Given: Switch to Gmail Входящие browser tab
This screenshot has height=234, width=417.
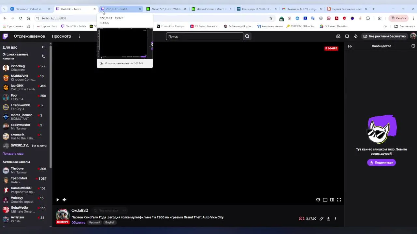Looking at the screenshot, I should [x=302, y=9].
